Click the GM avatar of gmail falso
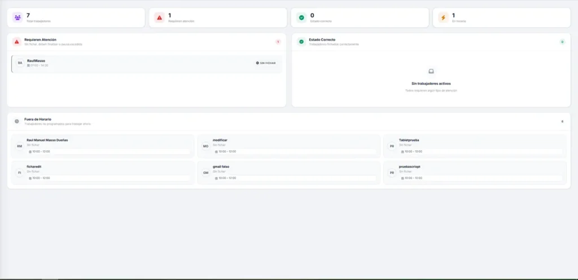The height and width of the screenshot is (280, 578). [x=205, y=172]
